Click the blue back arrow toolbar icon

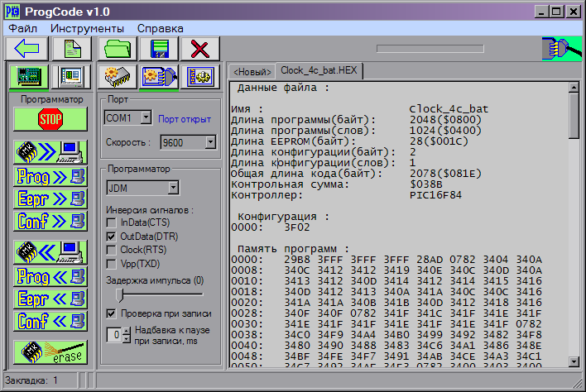point(26,49)
